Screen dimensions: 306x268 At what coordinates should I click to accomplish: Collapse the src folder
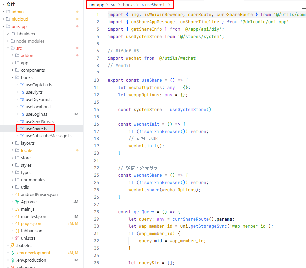(8, 48)
